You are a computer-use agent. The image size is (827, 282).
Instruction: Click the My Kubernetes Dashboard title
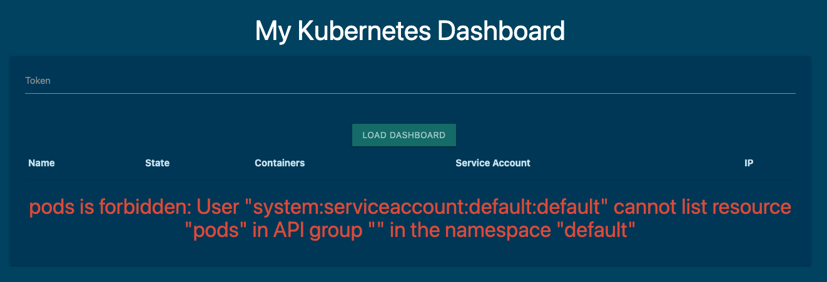point(410,31)
